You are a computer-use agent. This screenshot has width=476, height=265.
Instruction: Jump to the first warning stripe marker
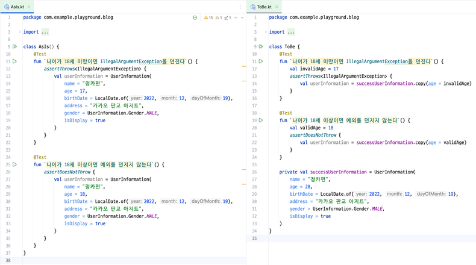point(244,66)
